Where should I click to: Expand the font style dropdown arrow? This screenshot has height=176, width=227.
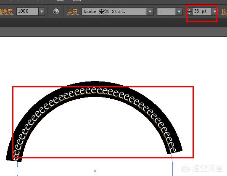tap(179, 11)
